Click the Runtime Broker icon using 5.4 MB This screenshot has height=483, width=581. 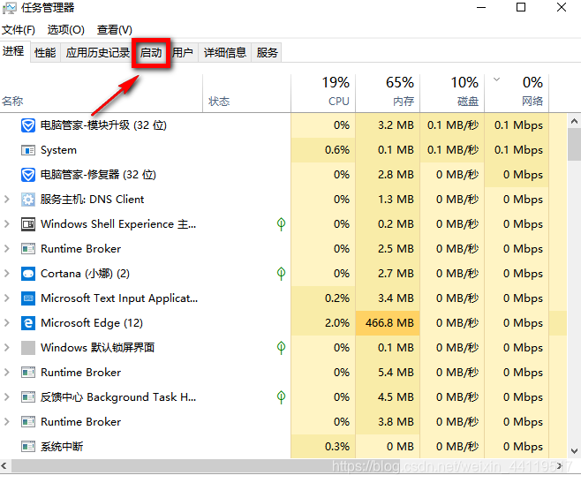pyautogui.click(x=28, y=373)
